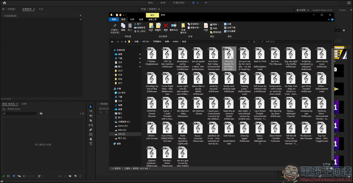
Task: Open Explorer Help question mark icon
Action: coord(332,19)
